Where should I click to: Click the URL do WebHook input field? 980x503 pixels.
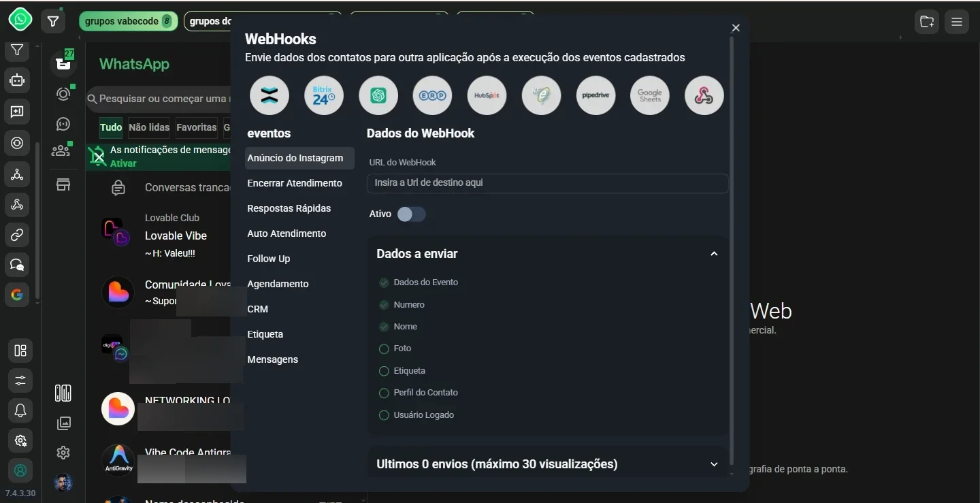point(547,183)
